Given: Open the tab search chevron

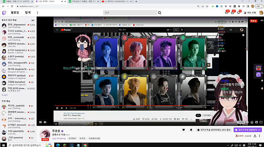Looking at the screenshot, I should pyautogui.click(x=243, y=1).
